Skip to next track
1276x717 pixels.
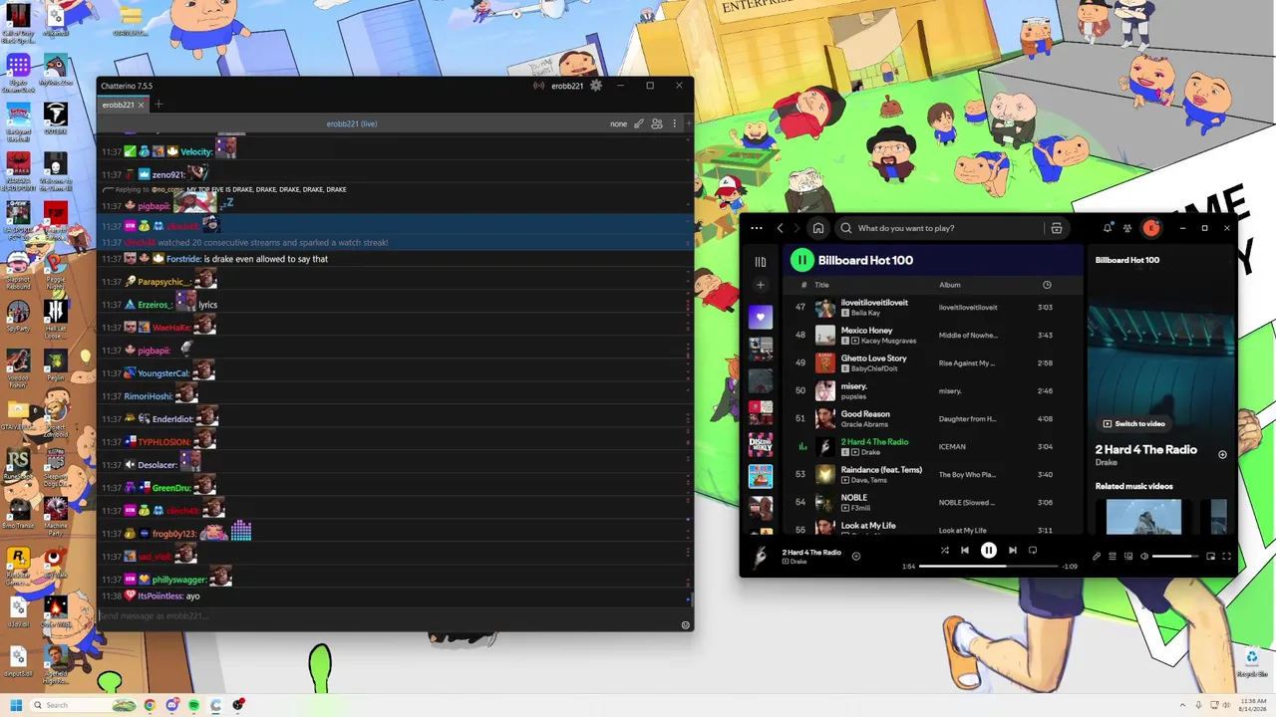[x=1013, y=550]
